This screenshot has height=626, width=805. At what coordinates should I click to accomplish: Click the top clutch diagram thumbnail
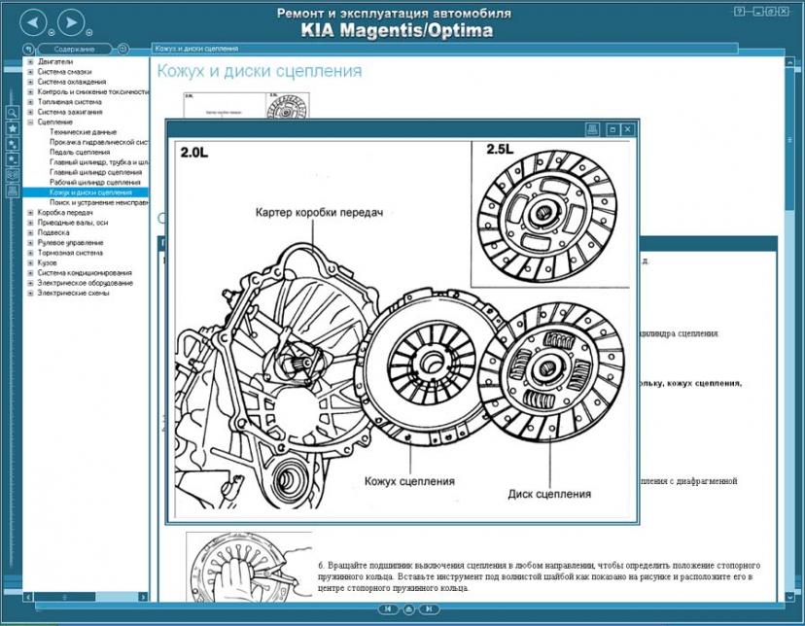pyautogui.click(x=247, y=105)
